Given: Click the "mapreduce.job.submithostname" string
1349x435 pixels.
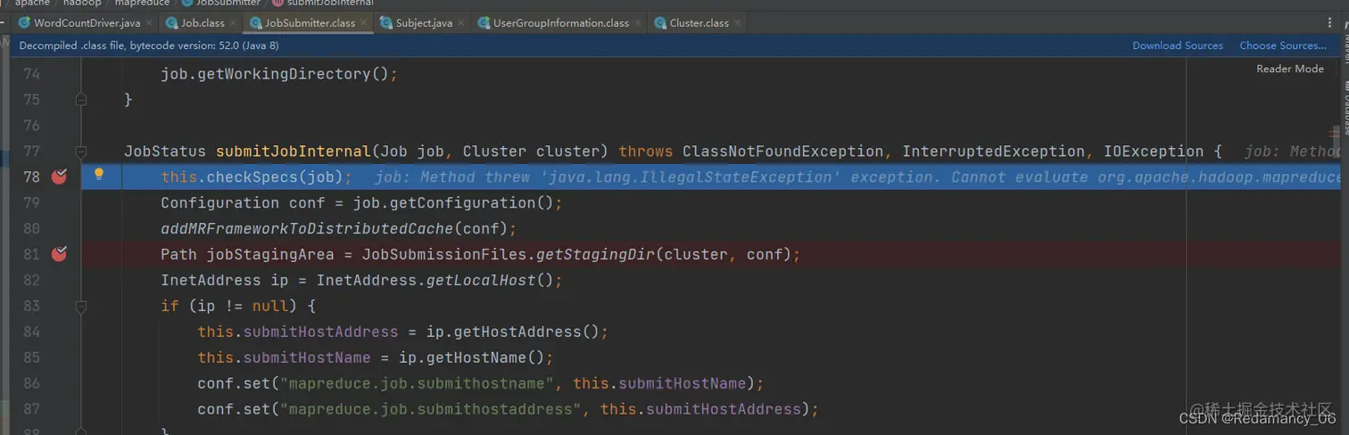Looking at the screenshot, I should (x=418, y=383).
